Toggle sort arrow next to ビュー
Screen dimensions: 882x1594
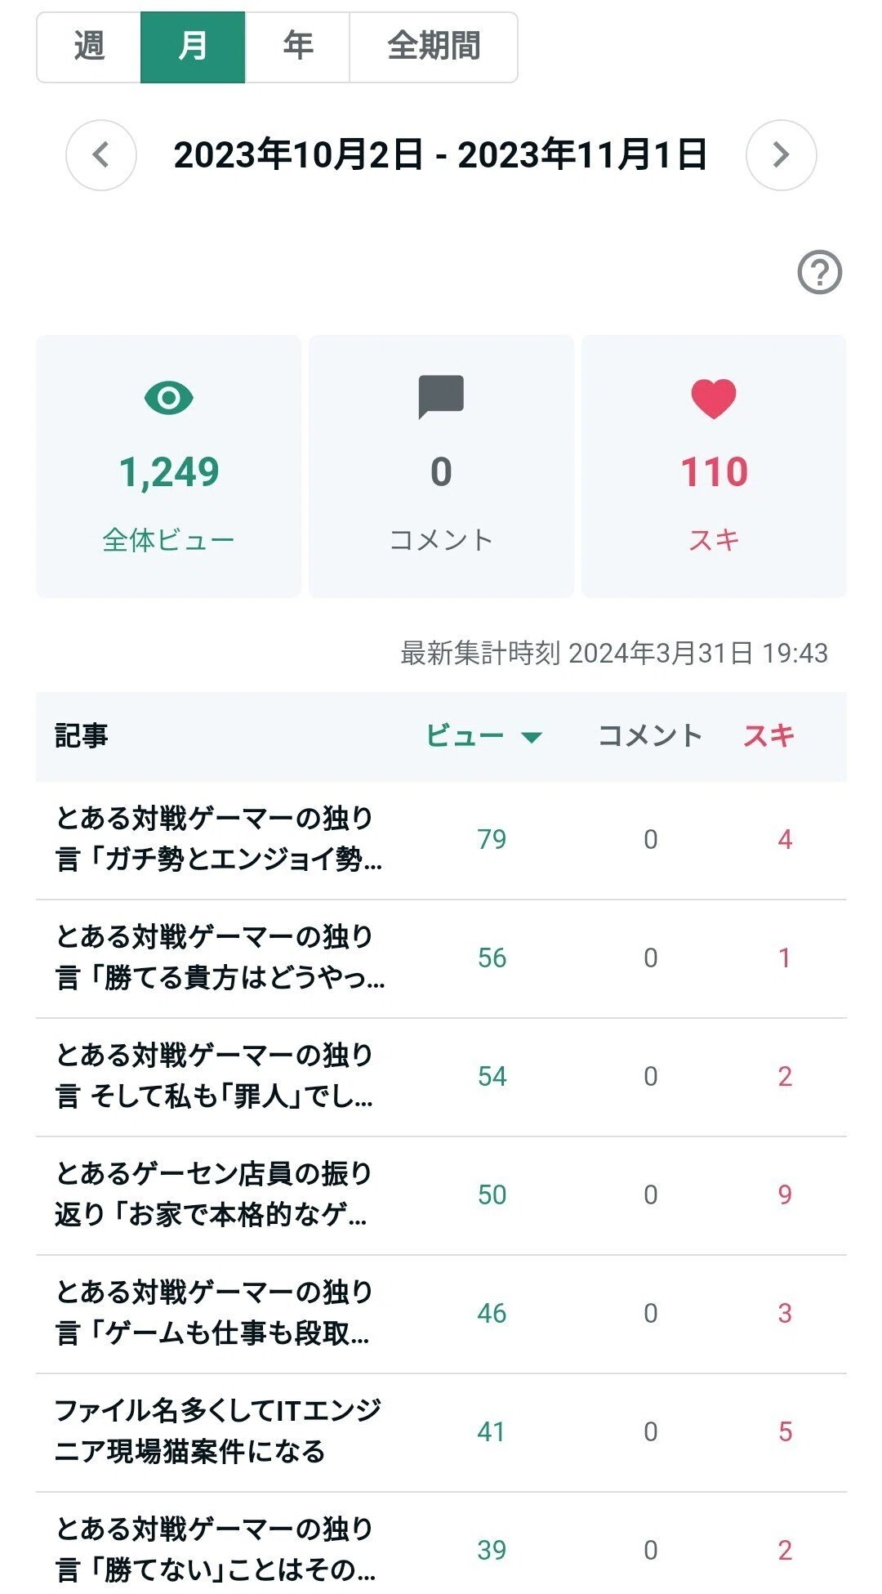(x=532, y=737)
